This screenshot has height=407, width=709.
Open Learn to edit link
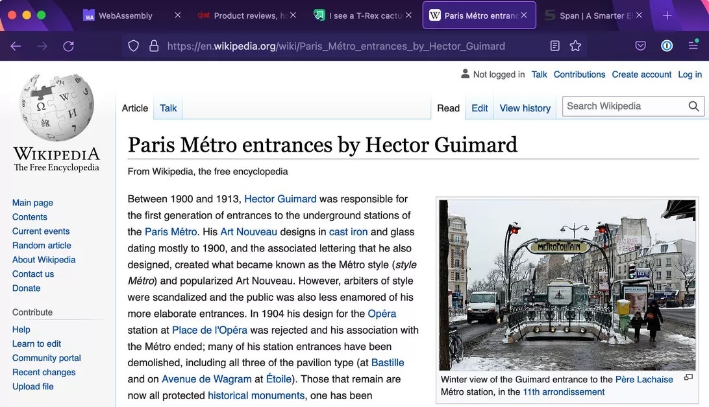[x=36, y=344]
